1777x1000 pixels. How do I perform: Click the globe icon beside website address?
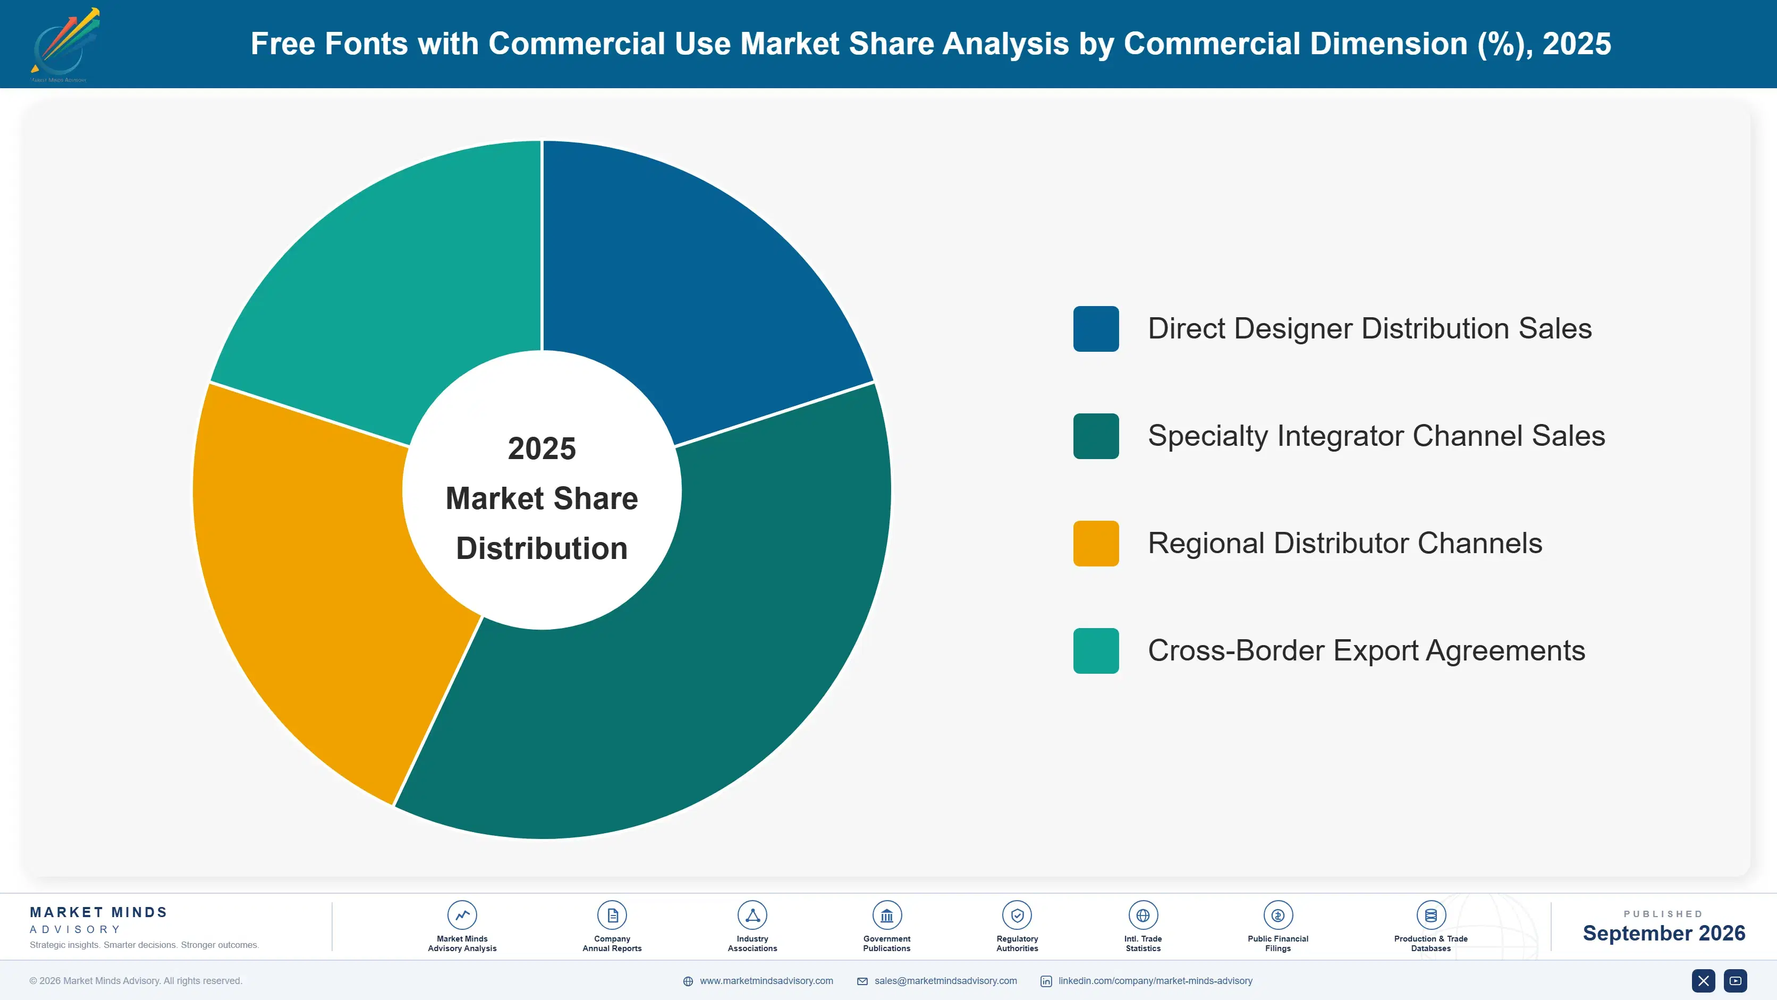688,981
